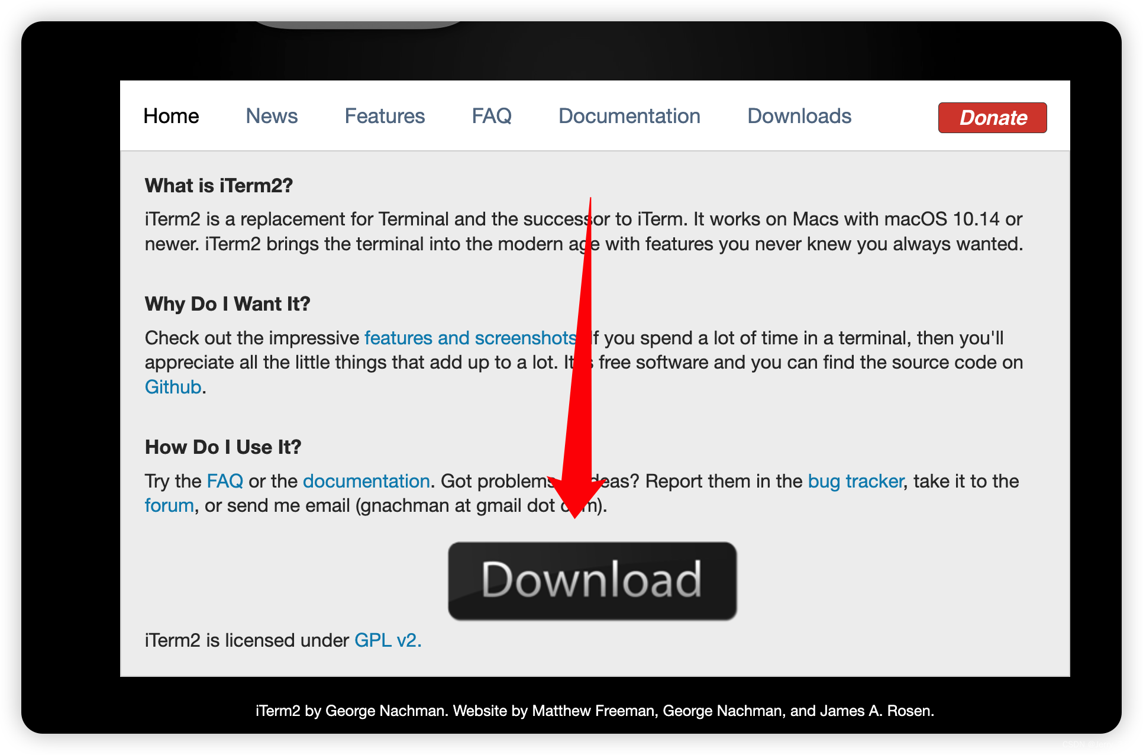Open the FAQ tab

coord(491,115)
